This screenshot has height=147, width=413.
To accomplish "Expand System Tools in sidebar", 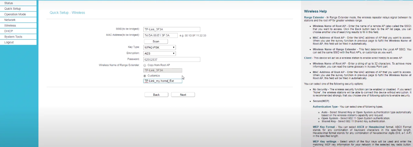I will coord(13,37).
